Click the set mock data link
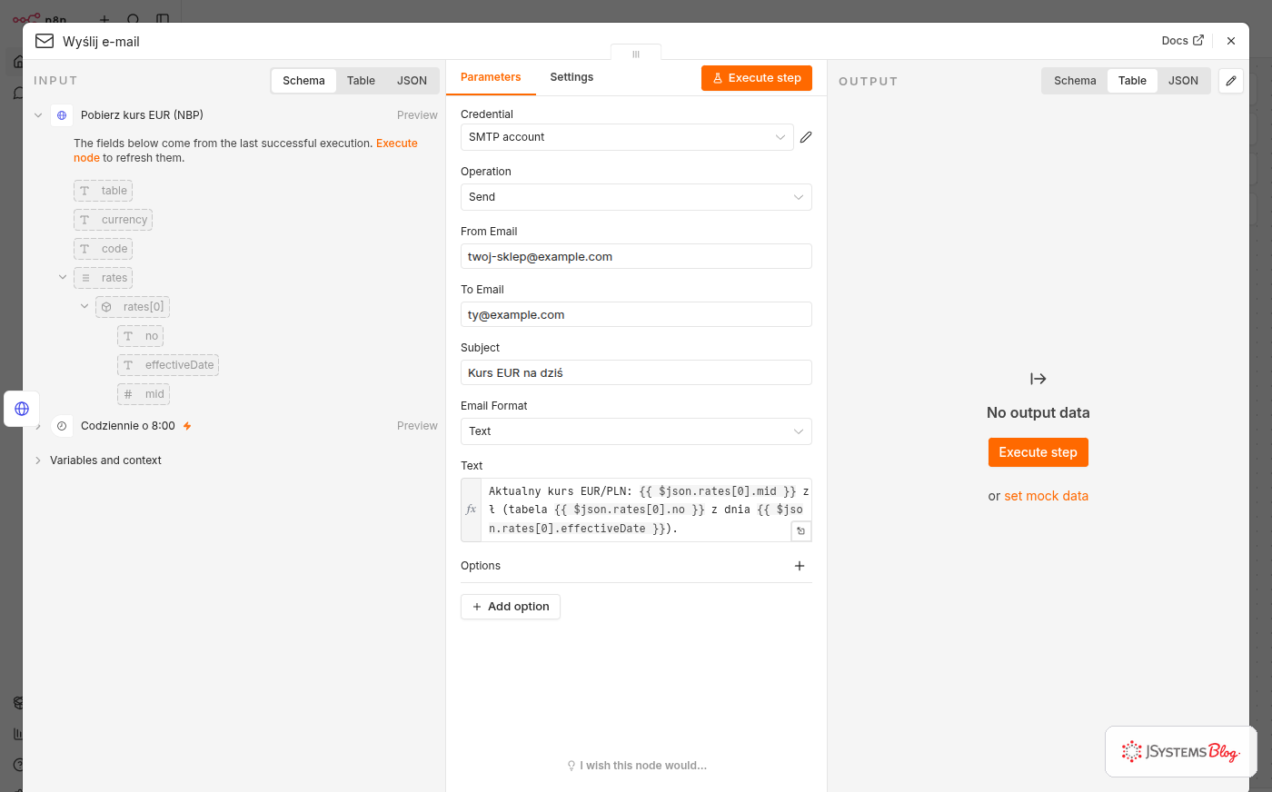1272x792 pixels. (1046, 496)
